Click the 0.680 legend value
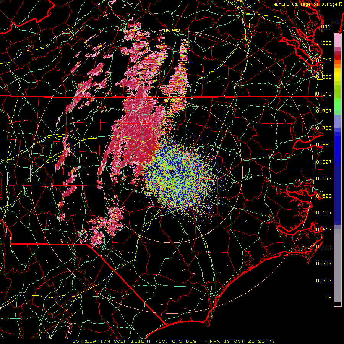 tap(324, 145)
